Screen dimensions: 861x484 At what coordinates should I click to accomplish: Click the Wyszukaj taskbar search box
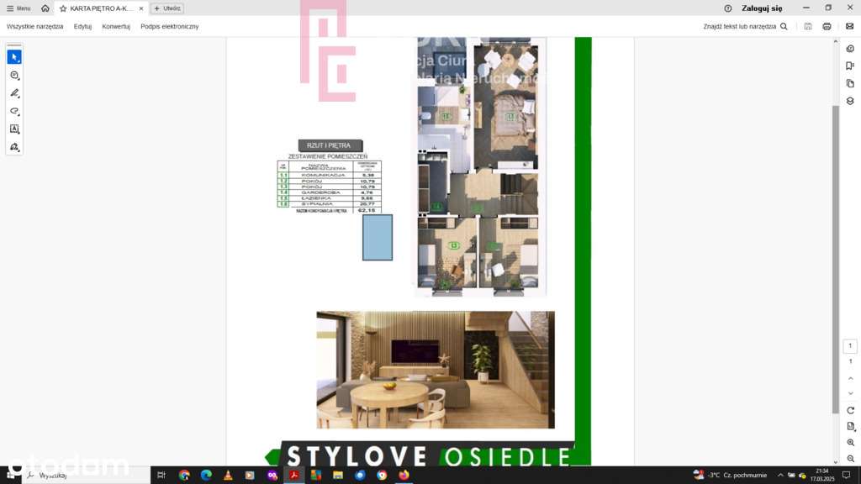87,476
